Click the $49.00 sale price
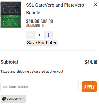The width and height of the screenshot is (99, 105). (x=33, y=21)
